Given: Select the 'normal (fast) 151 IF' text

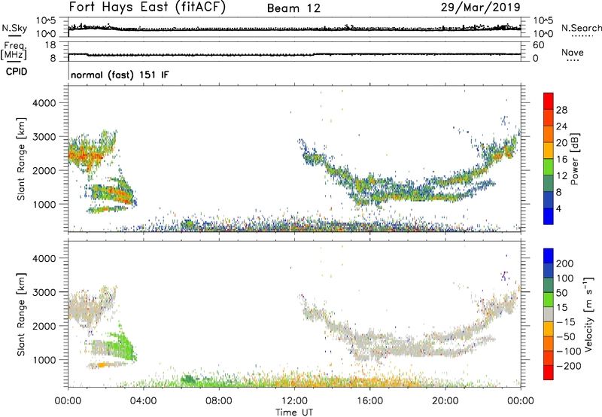Looking at the screenshot, I should tap(120, 75).
